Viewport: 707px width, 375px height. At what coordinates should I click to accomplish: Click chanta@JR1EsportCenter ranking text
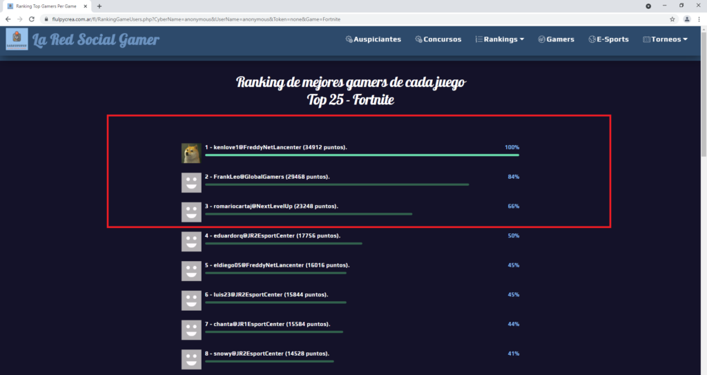(268, 324)
